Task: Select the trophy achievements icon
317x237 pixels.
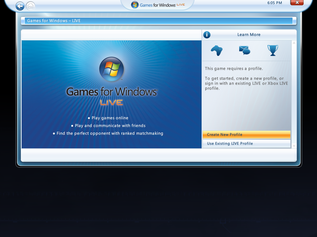Action: pos(273,50)
